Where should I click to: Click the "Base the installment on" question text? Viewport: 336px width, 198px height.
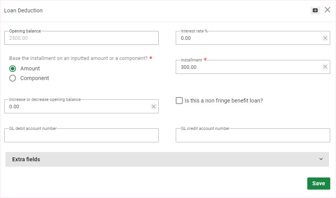point(78,58)
